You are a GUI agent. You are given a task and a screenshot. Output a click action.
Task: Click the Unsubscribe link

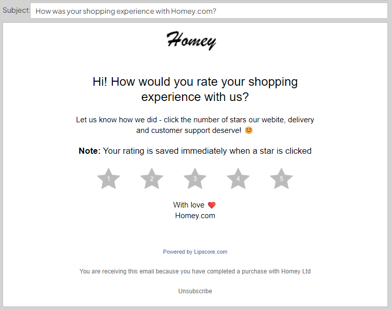(x=195, y=291)
